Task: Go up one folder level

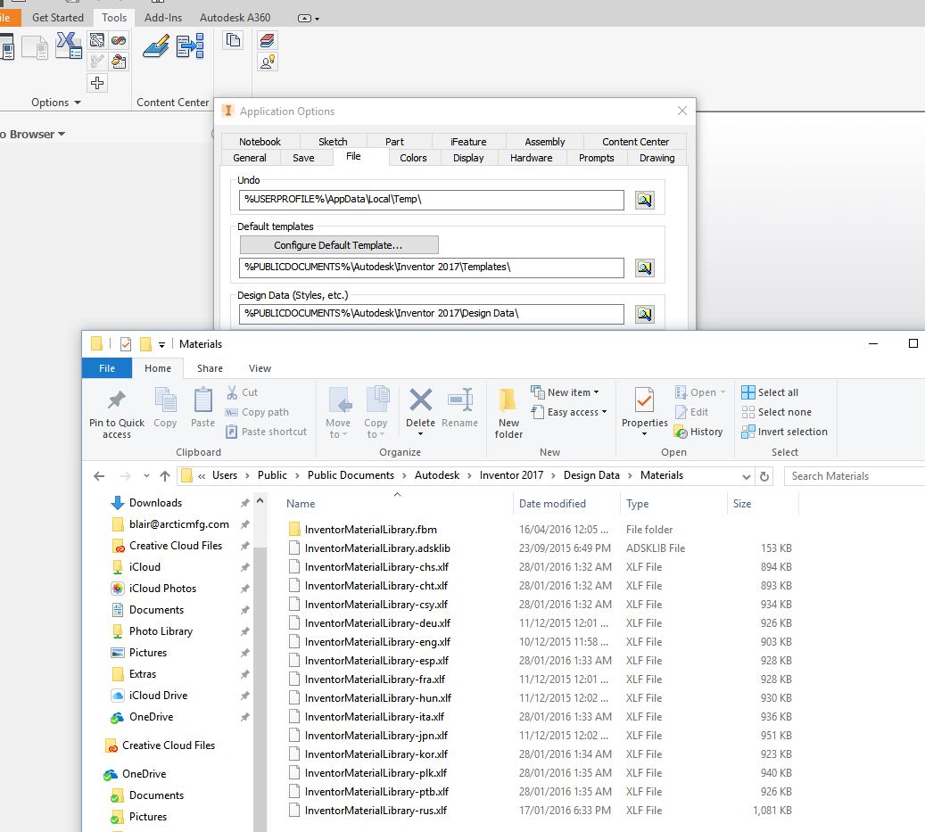Action: point(165,476)
